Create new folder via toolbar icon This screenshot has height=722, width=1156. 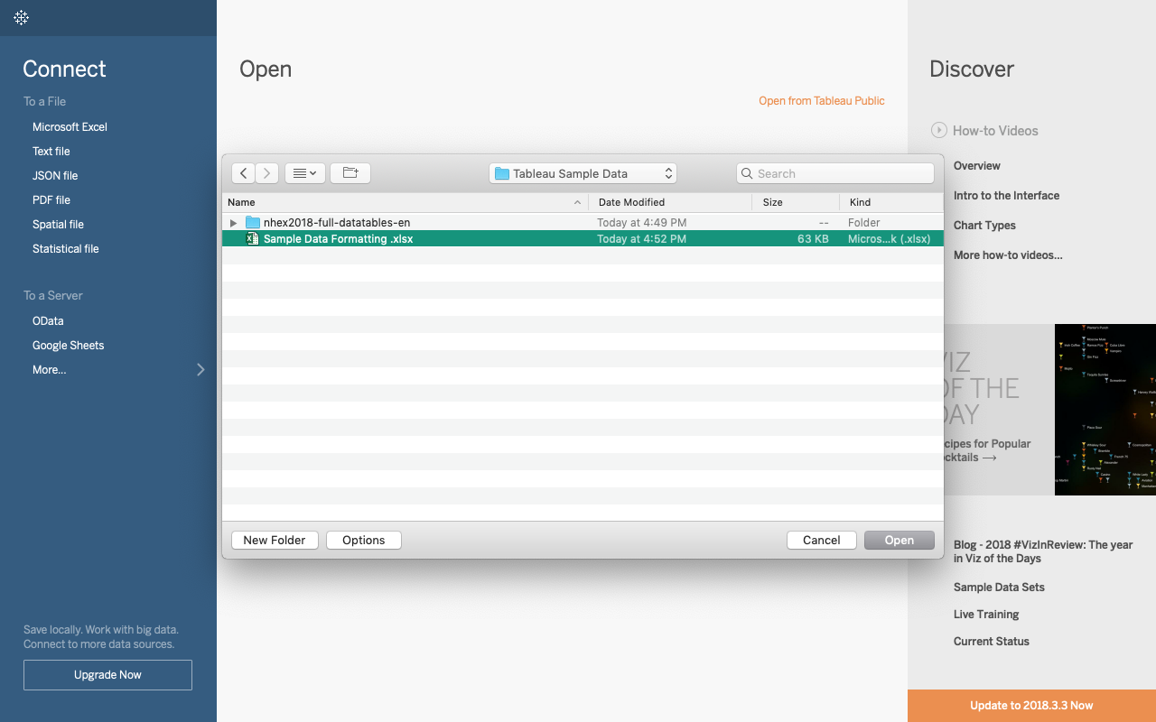(350, 173)
